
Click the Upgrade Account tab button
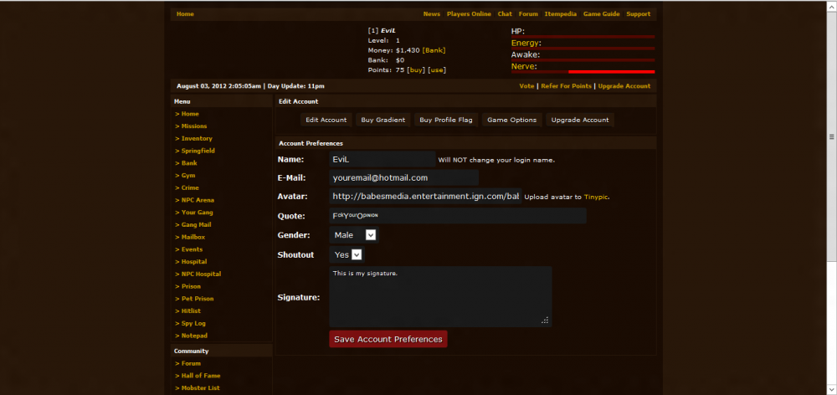579,120
